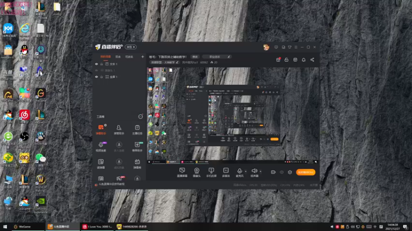Open Windows notification center icon
The image size is (412, 231).
405,227
